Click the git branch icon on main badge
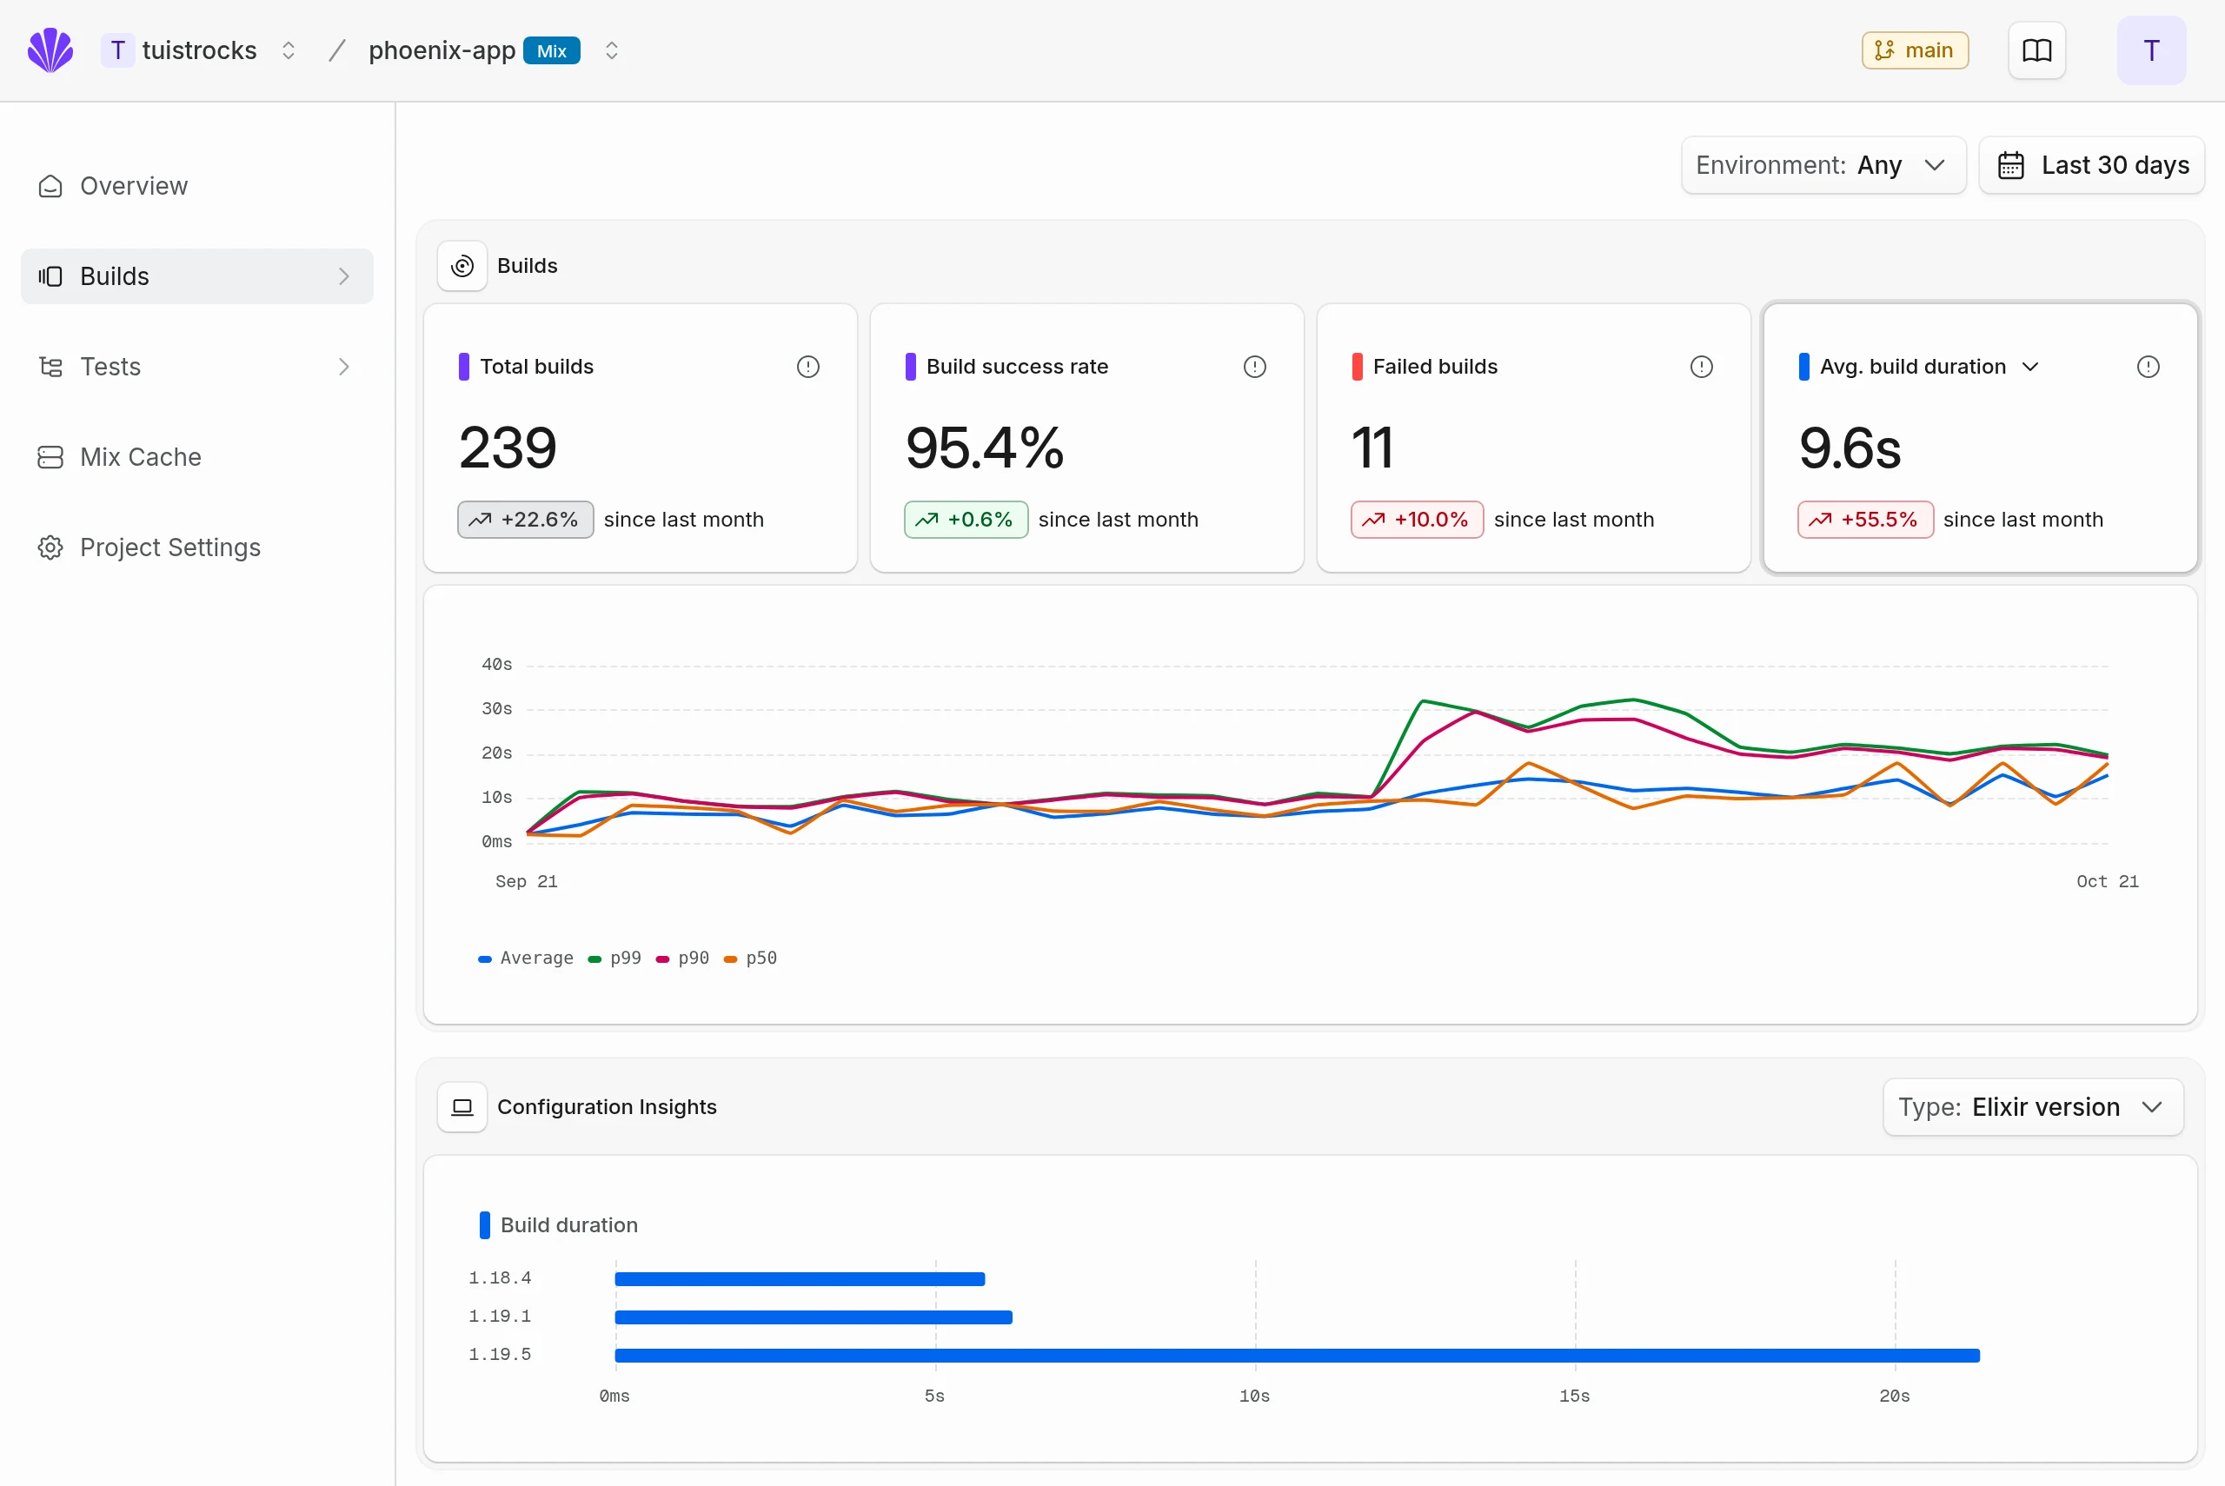The width and height of the screenshot is (2225, 1486). 1883,50
